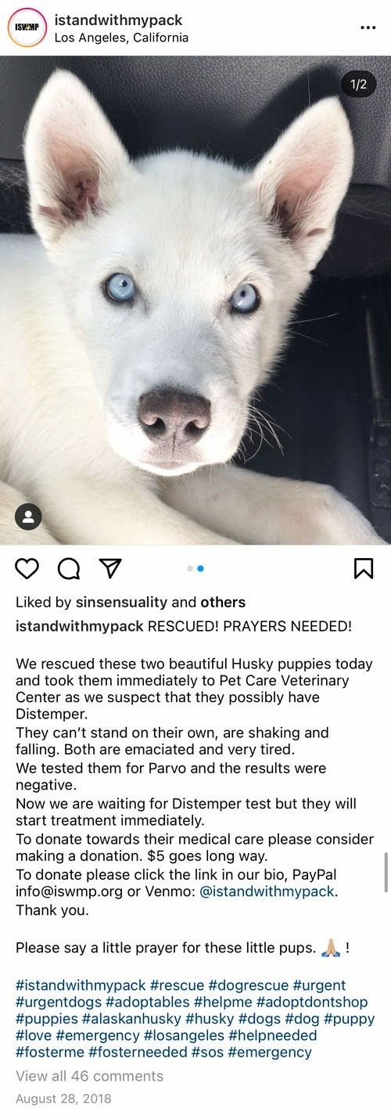The image size is (391, 1116).
Task: Open list of others who liked
Action: click(x=223, y=602)
